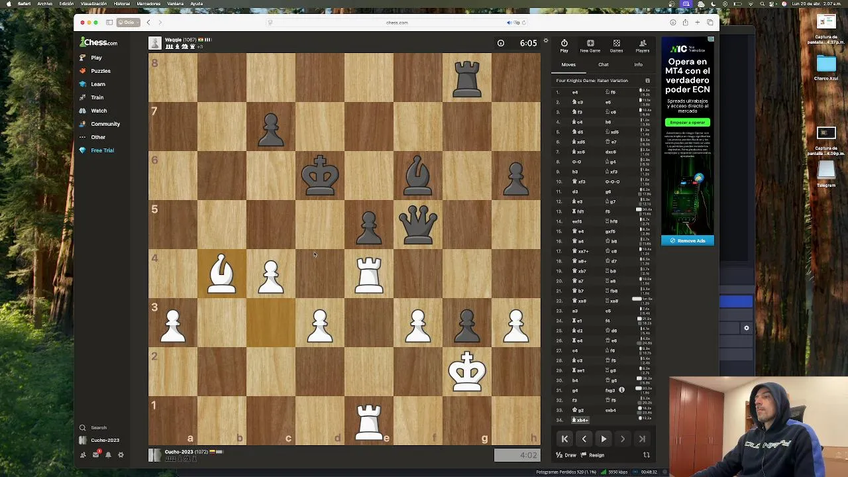
Task: Click the Resign button
Action: point(592,455)
